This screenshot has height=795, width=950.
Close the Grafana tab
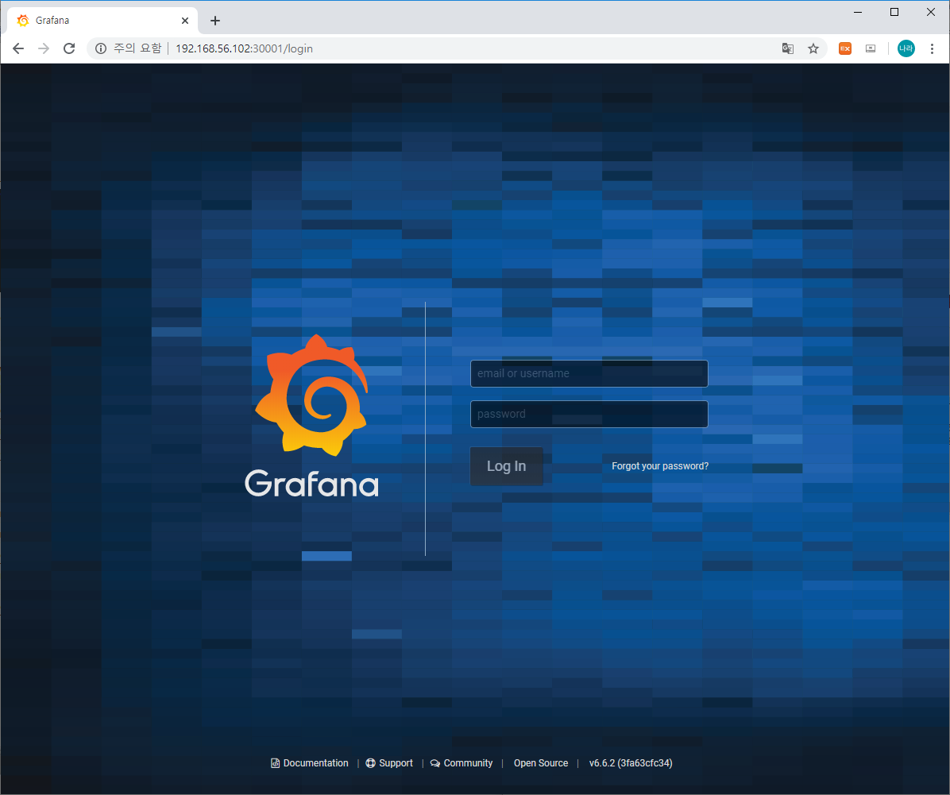(x=185, y=21)
